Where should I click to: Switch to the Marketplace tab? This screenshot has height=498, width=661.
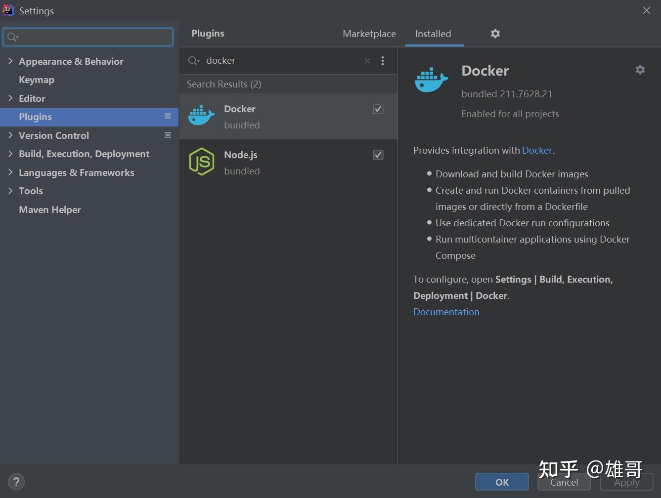(369, 34)
